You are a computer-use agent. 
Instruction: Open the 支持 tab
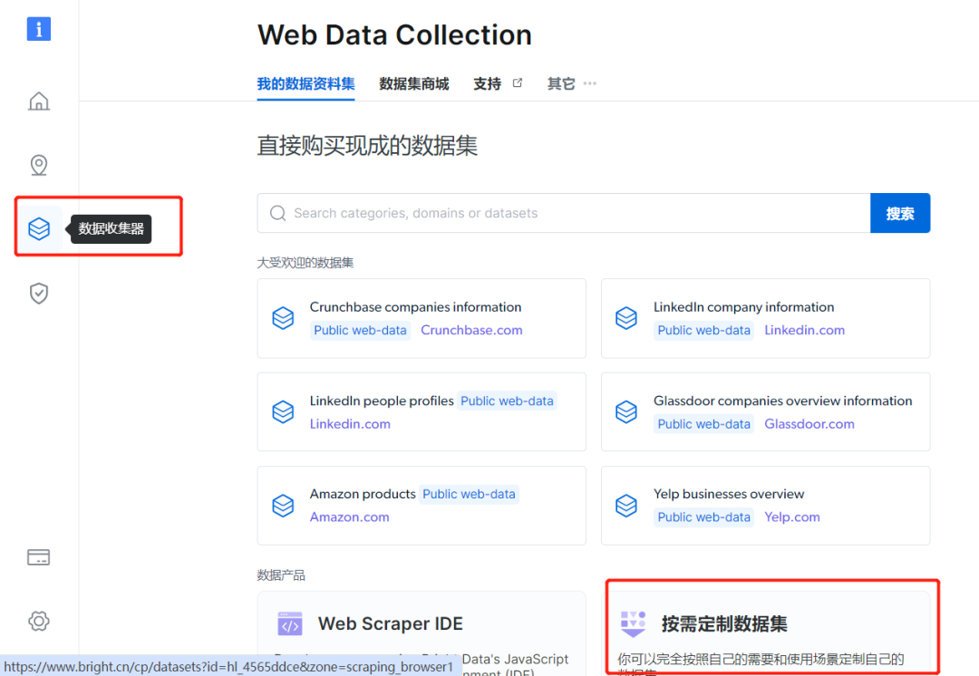[x=487, y=83]
